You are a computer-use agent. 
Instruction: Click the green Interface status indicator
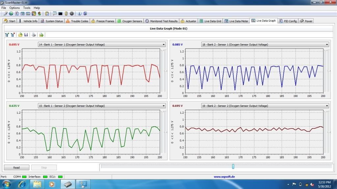click(45, 177)
